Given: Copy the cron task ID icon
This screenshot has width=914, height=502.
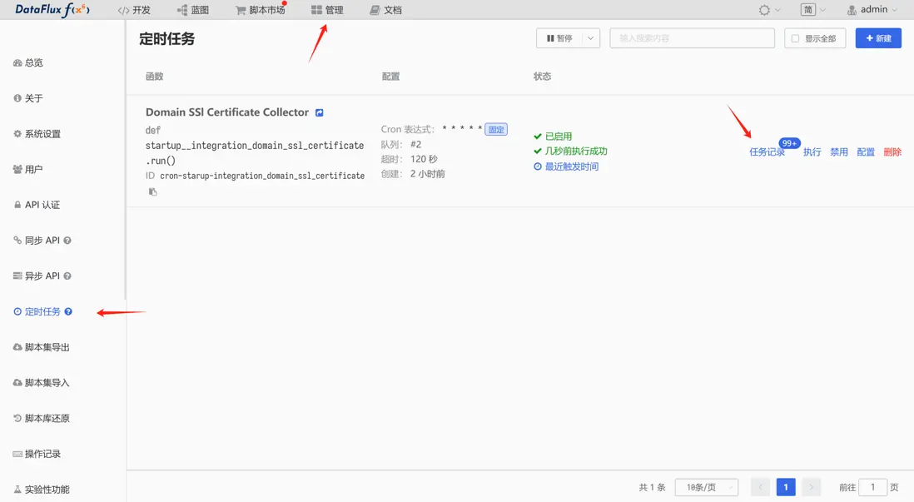Looking at the screenshot, I should click(x=152, y=191).
